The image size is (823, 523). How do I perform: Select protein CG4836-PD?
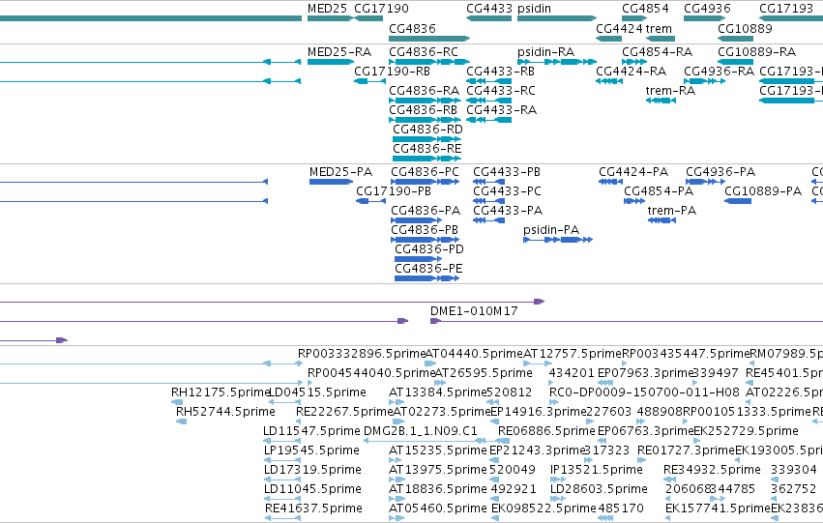point(428,249)
